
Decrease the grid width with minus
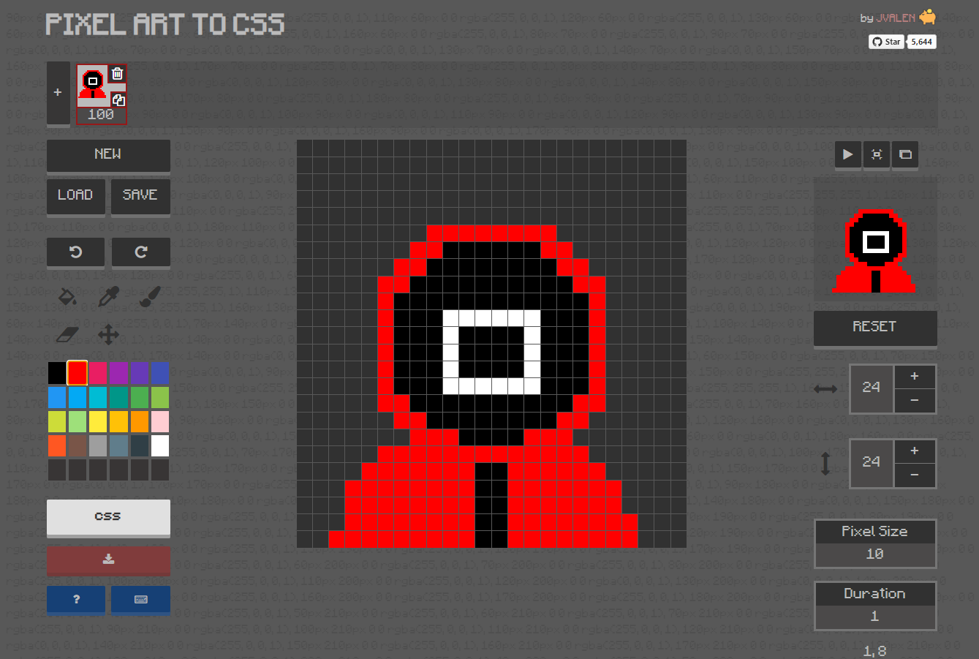[x=915, y=401]
